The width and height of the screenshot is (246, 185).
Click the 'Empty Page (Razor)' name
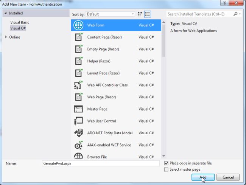[x=103, y=49]
